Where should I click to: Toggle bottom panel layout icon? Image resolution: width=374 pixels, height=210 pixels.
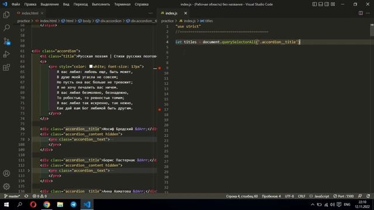[x=321, y=4]
